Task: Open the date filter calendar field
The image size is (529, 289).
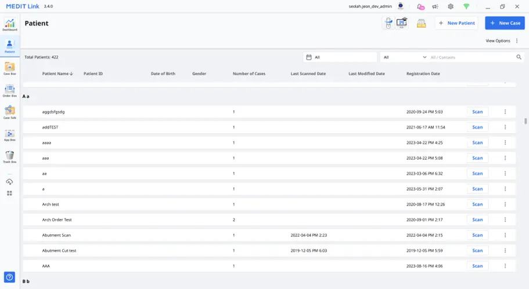Action: (340, 57)
